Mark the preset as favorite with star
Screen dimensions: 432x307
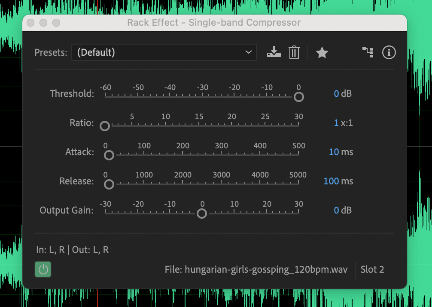point(322,53)
